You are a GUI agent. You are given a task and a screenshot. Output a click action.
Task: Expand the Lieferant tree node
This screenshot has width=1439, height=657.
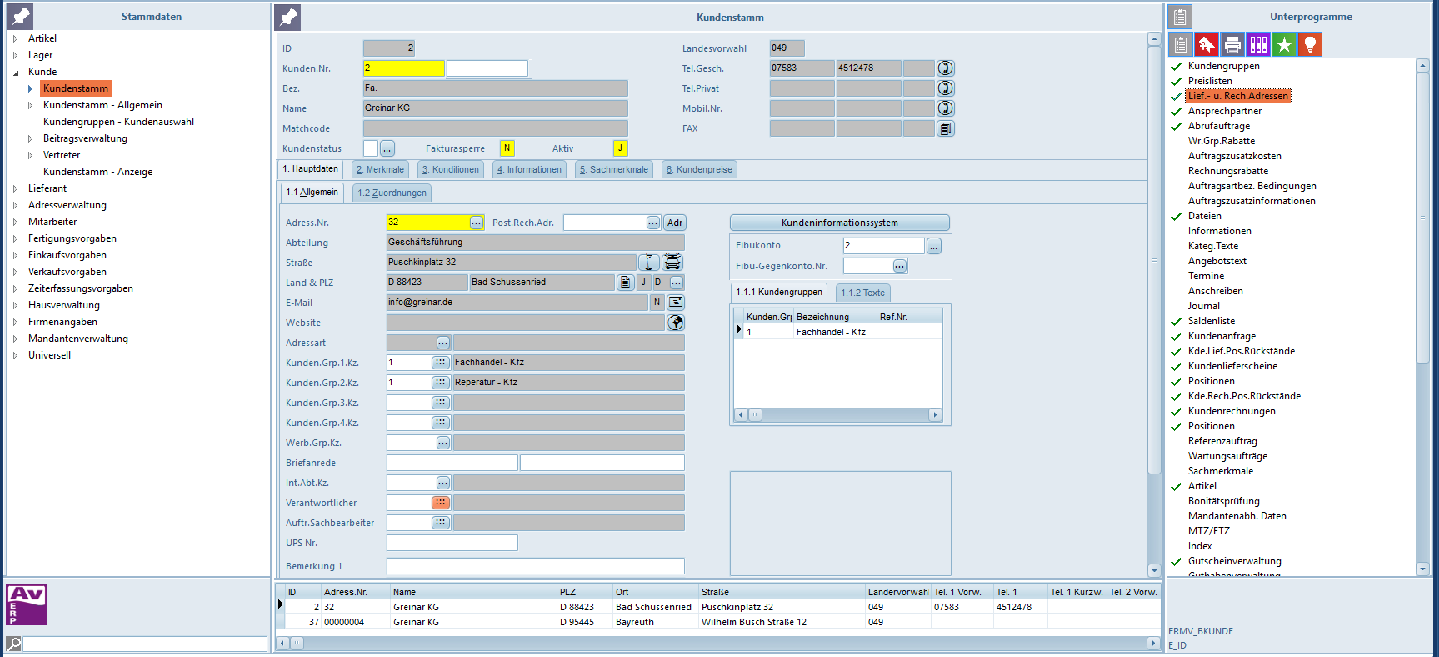click(16, 188)
